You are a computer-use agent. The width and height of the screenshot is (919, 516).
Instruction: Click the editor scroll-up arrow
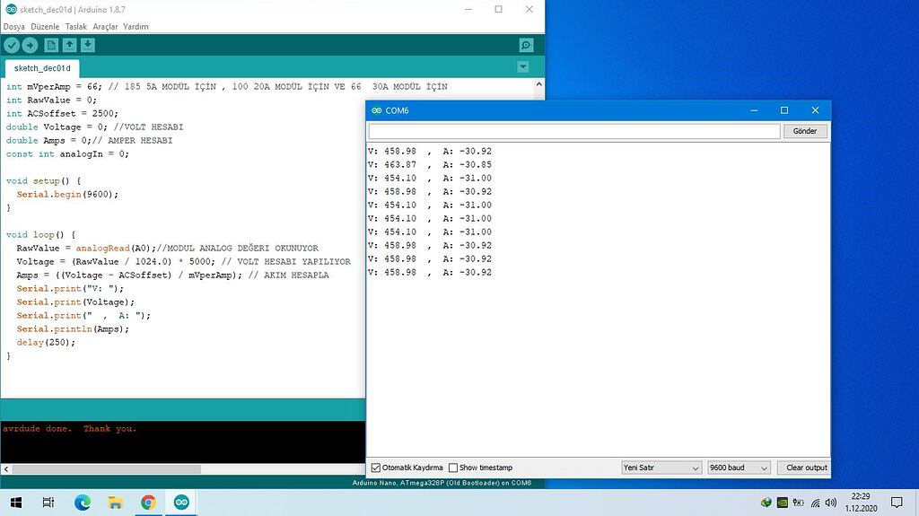tap(538, 84)
